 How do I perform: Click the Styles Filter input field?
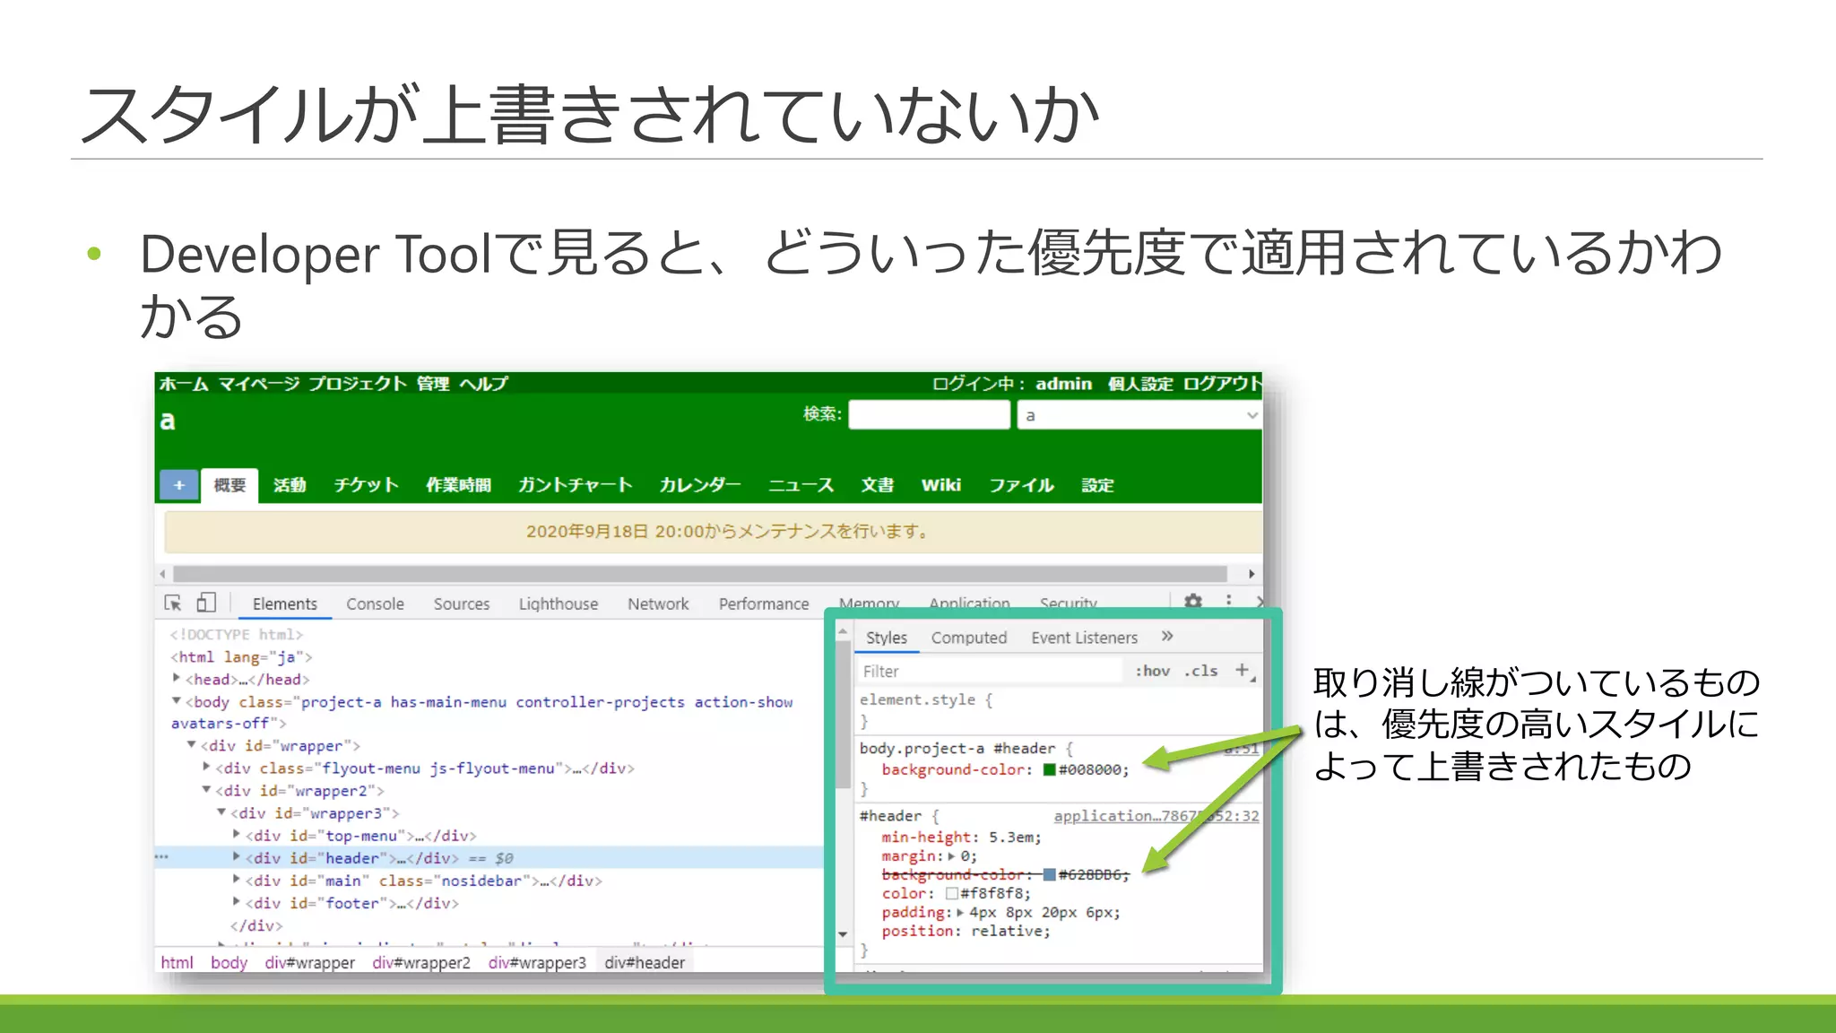coord(989,671)
